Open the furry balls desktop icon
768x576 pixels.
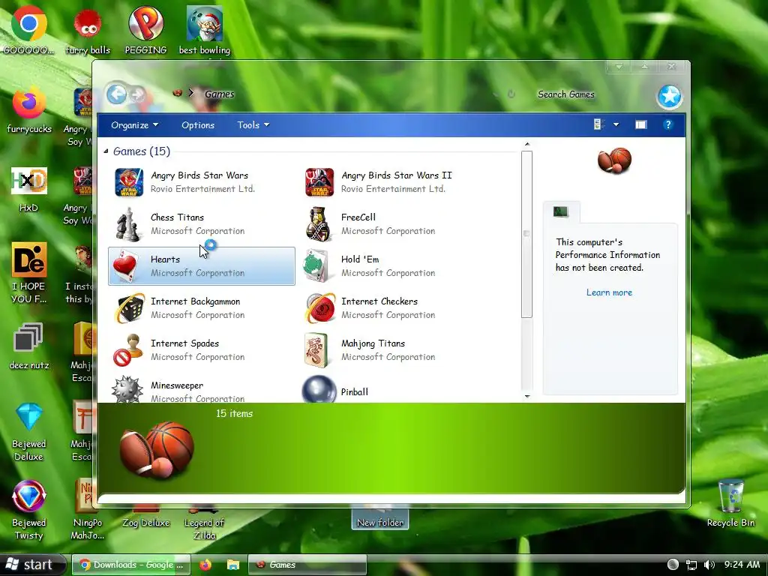coord(88,31)
